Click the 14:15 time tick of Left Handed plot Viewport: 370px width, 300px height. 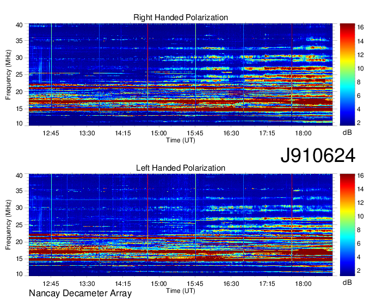coord(123,284)
